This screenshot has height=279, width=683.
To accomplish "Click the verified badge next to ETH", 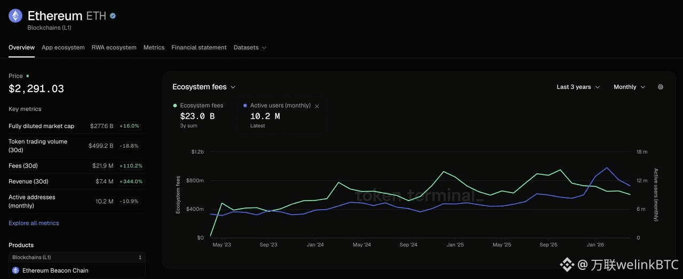I will (x=113, y=16).
